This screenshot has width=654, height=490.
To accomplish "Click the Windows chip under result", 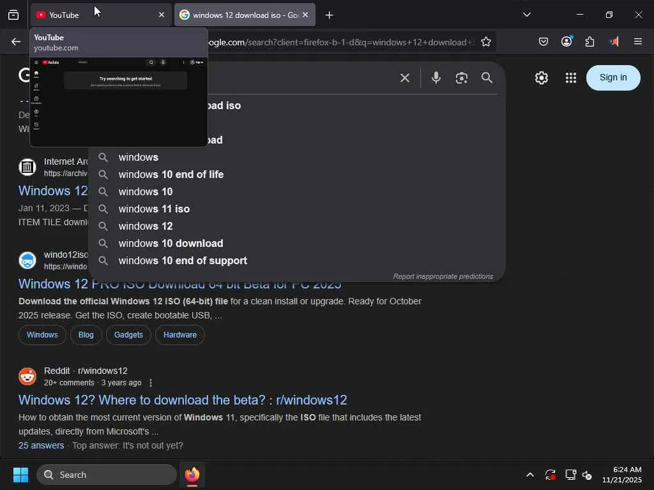I will tap(42, 334).
